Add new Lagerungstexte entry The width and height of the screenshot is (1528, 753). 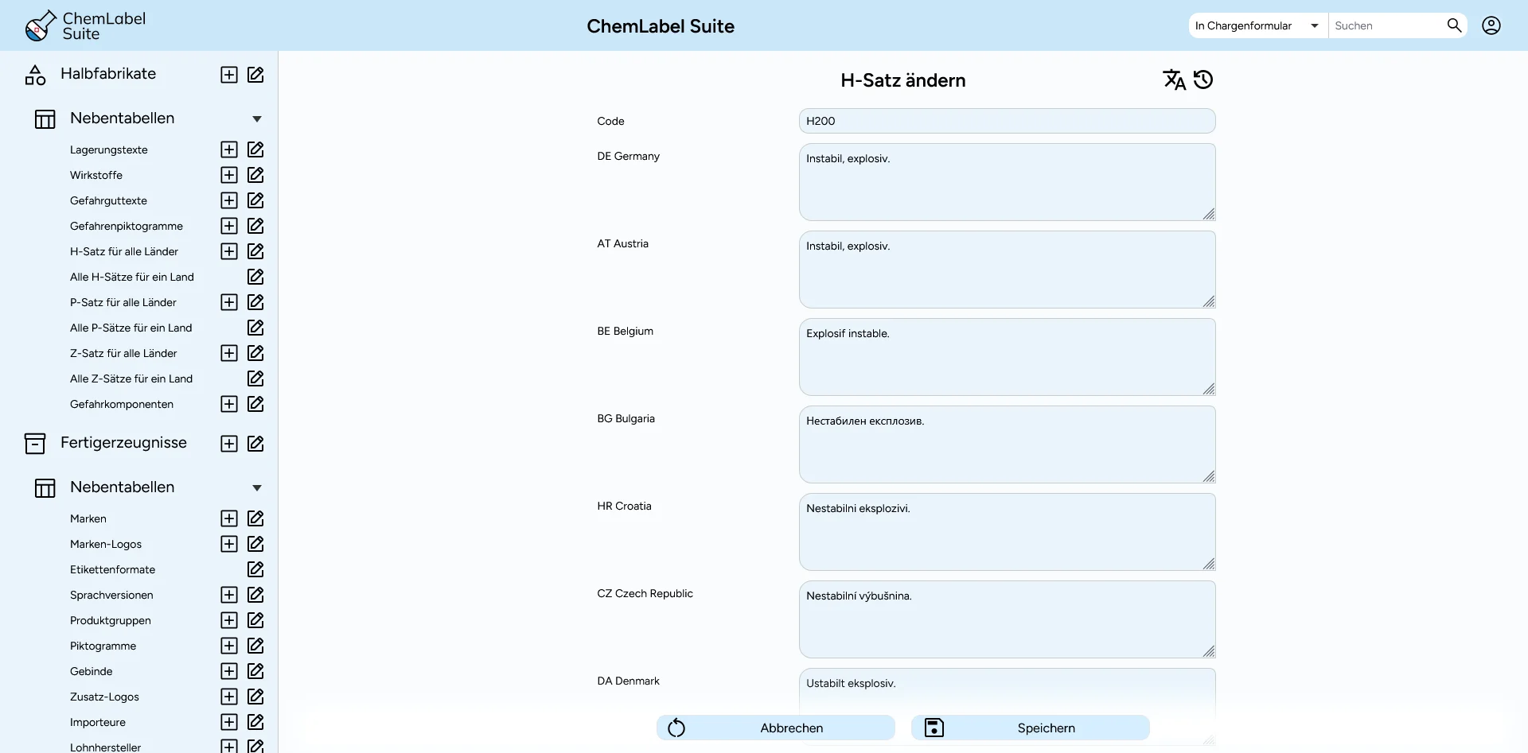[x=229, y=149]
